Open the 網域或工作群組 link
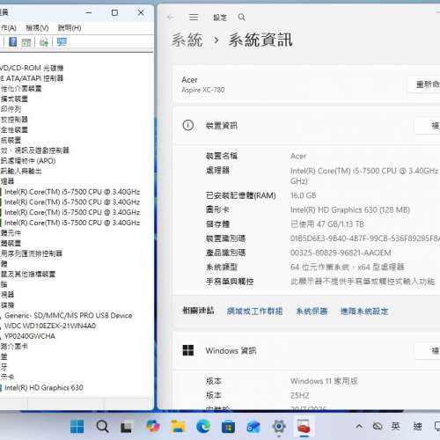 pyautogui.click(x=254, y=312)
